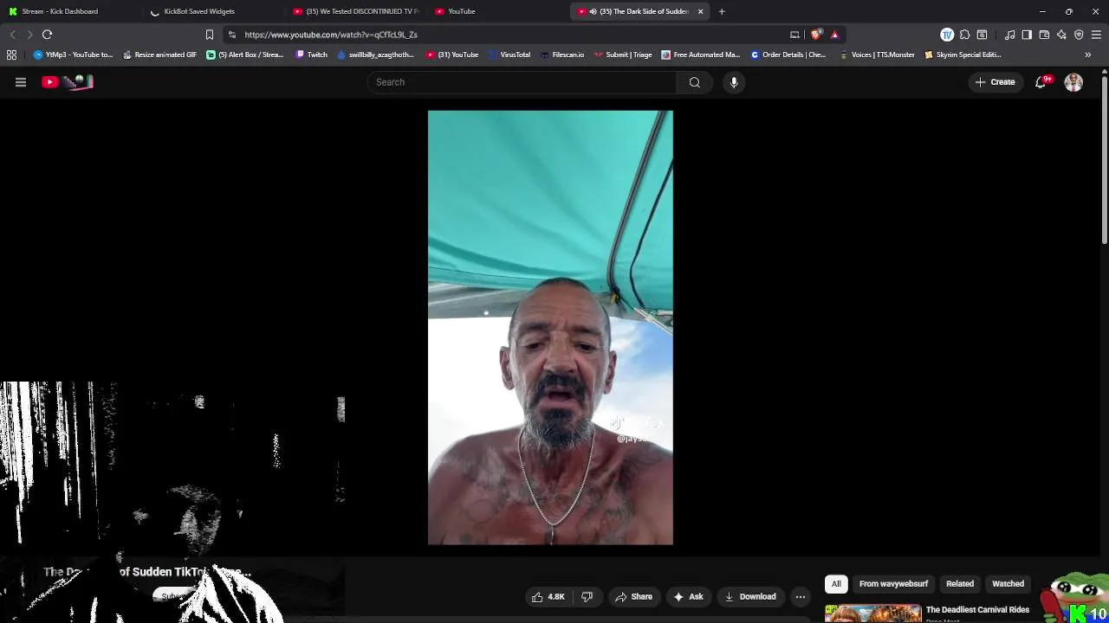The width and height of the screenshot is (1109, 623).
Task: Select the Watched filter chip
Action: pyautogui.click(x=1008, y=584)
